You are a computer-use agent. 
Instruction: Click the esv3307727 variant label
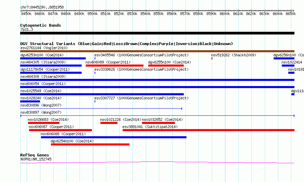point(141,98)
